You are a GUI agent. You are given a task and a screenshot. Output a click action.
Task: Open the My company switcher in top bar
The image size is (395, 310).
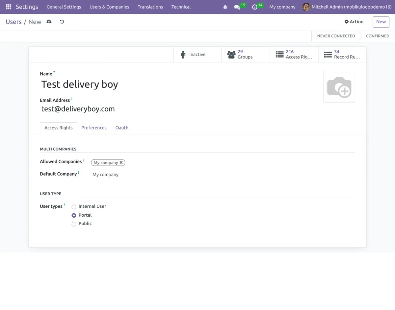click(x=282, y=7)
